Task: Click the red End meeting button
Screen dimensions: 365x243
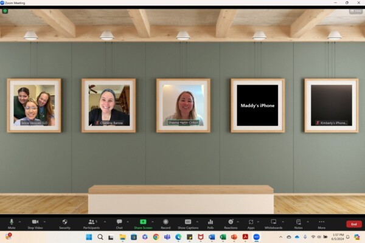Action: pyautogui.click(x=353, y=224)
